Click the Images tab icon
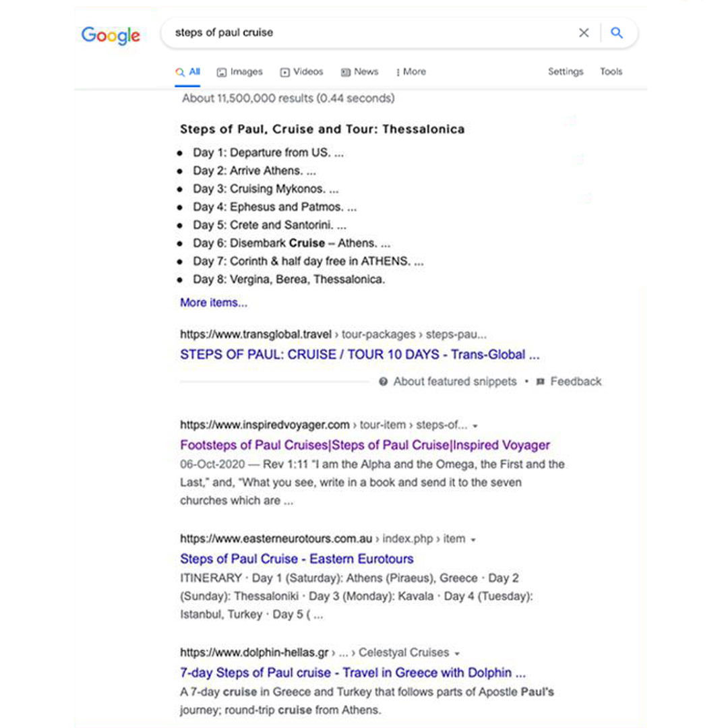Image resolution: width=728 pixels, height=728 pixels. 220,71
